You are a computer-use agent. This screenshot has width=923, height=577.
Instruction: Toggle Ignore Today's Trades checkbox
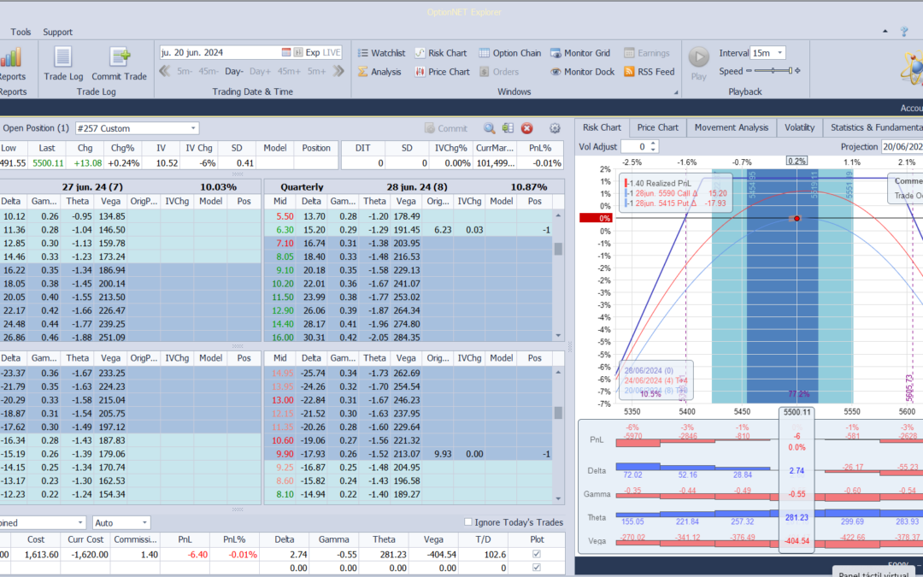coord(468,522)
